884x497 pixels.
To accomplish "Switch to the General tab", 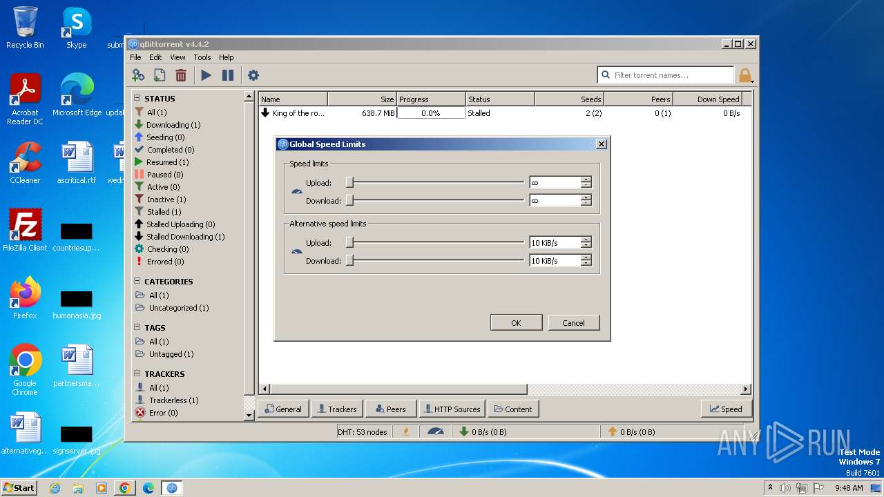I will point(283,409).
